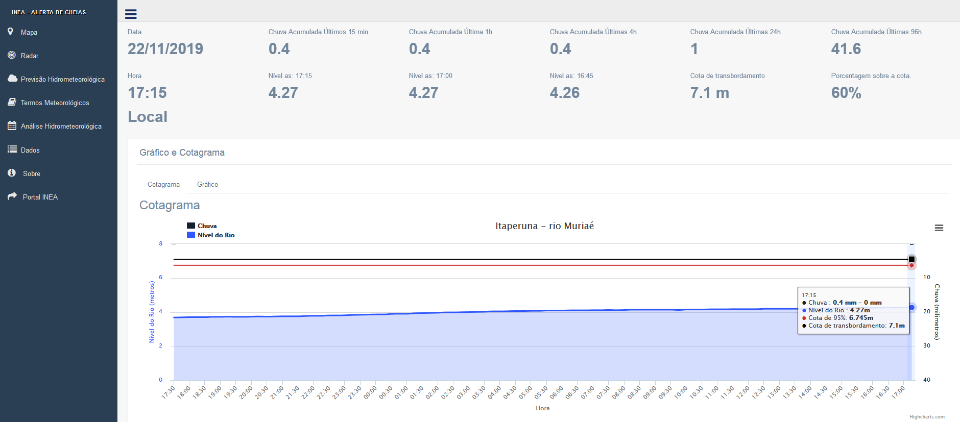The image size is (960, 422).
Task: Click the list icon beside Dados
Action: (12, 150)
